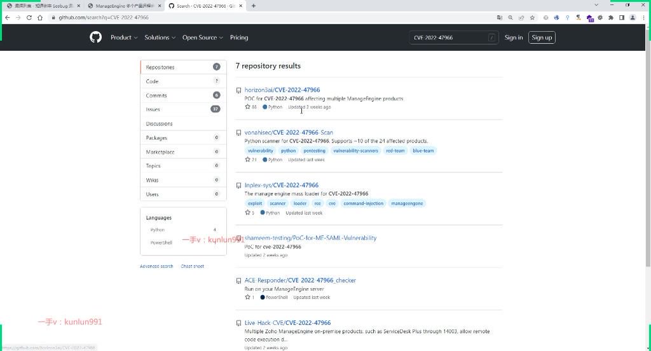Click the site lock icon in address bar
Viewport: 651px width, 351px height.
pyautogui.click(x=53, y=17)
